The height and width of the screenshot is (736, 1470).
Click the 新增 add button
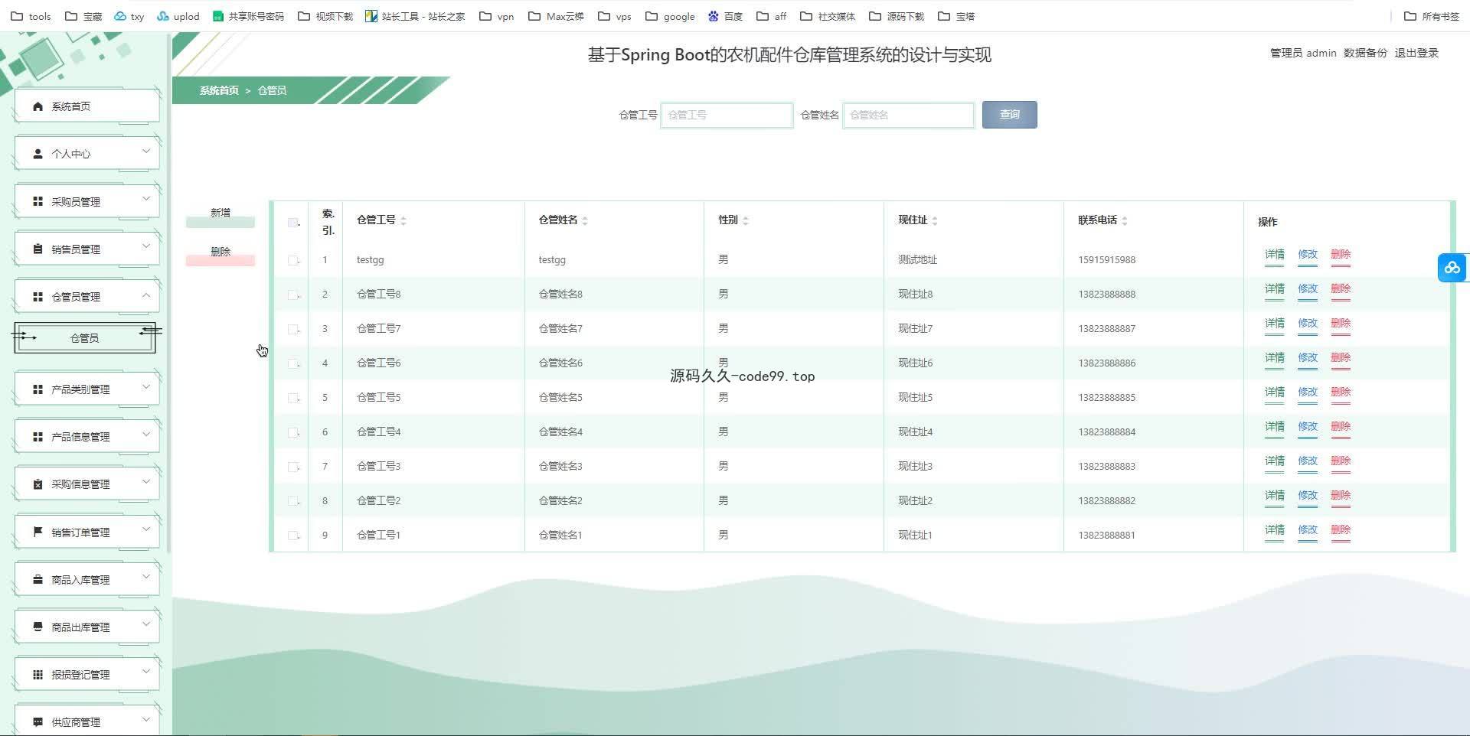tap(220, 217)
